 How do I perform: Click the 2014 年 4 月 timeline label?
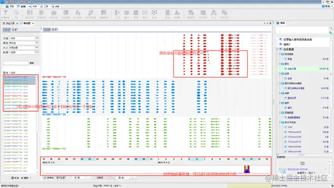pyautogui.click(x=163, y=162)
